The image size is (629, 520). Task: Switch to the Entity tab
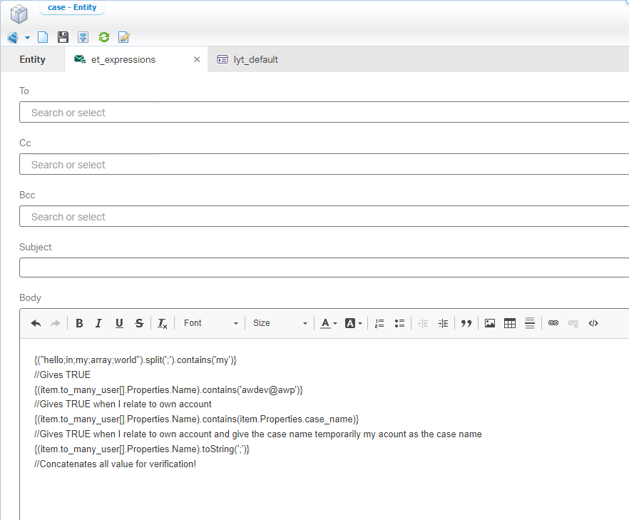(32, 59)
